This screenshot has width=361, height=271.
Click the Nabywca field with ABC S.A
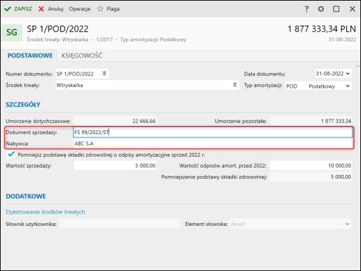(x=212, y=143)
